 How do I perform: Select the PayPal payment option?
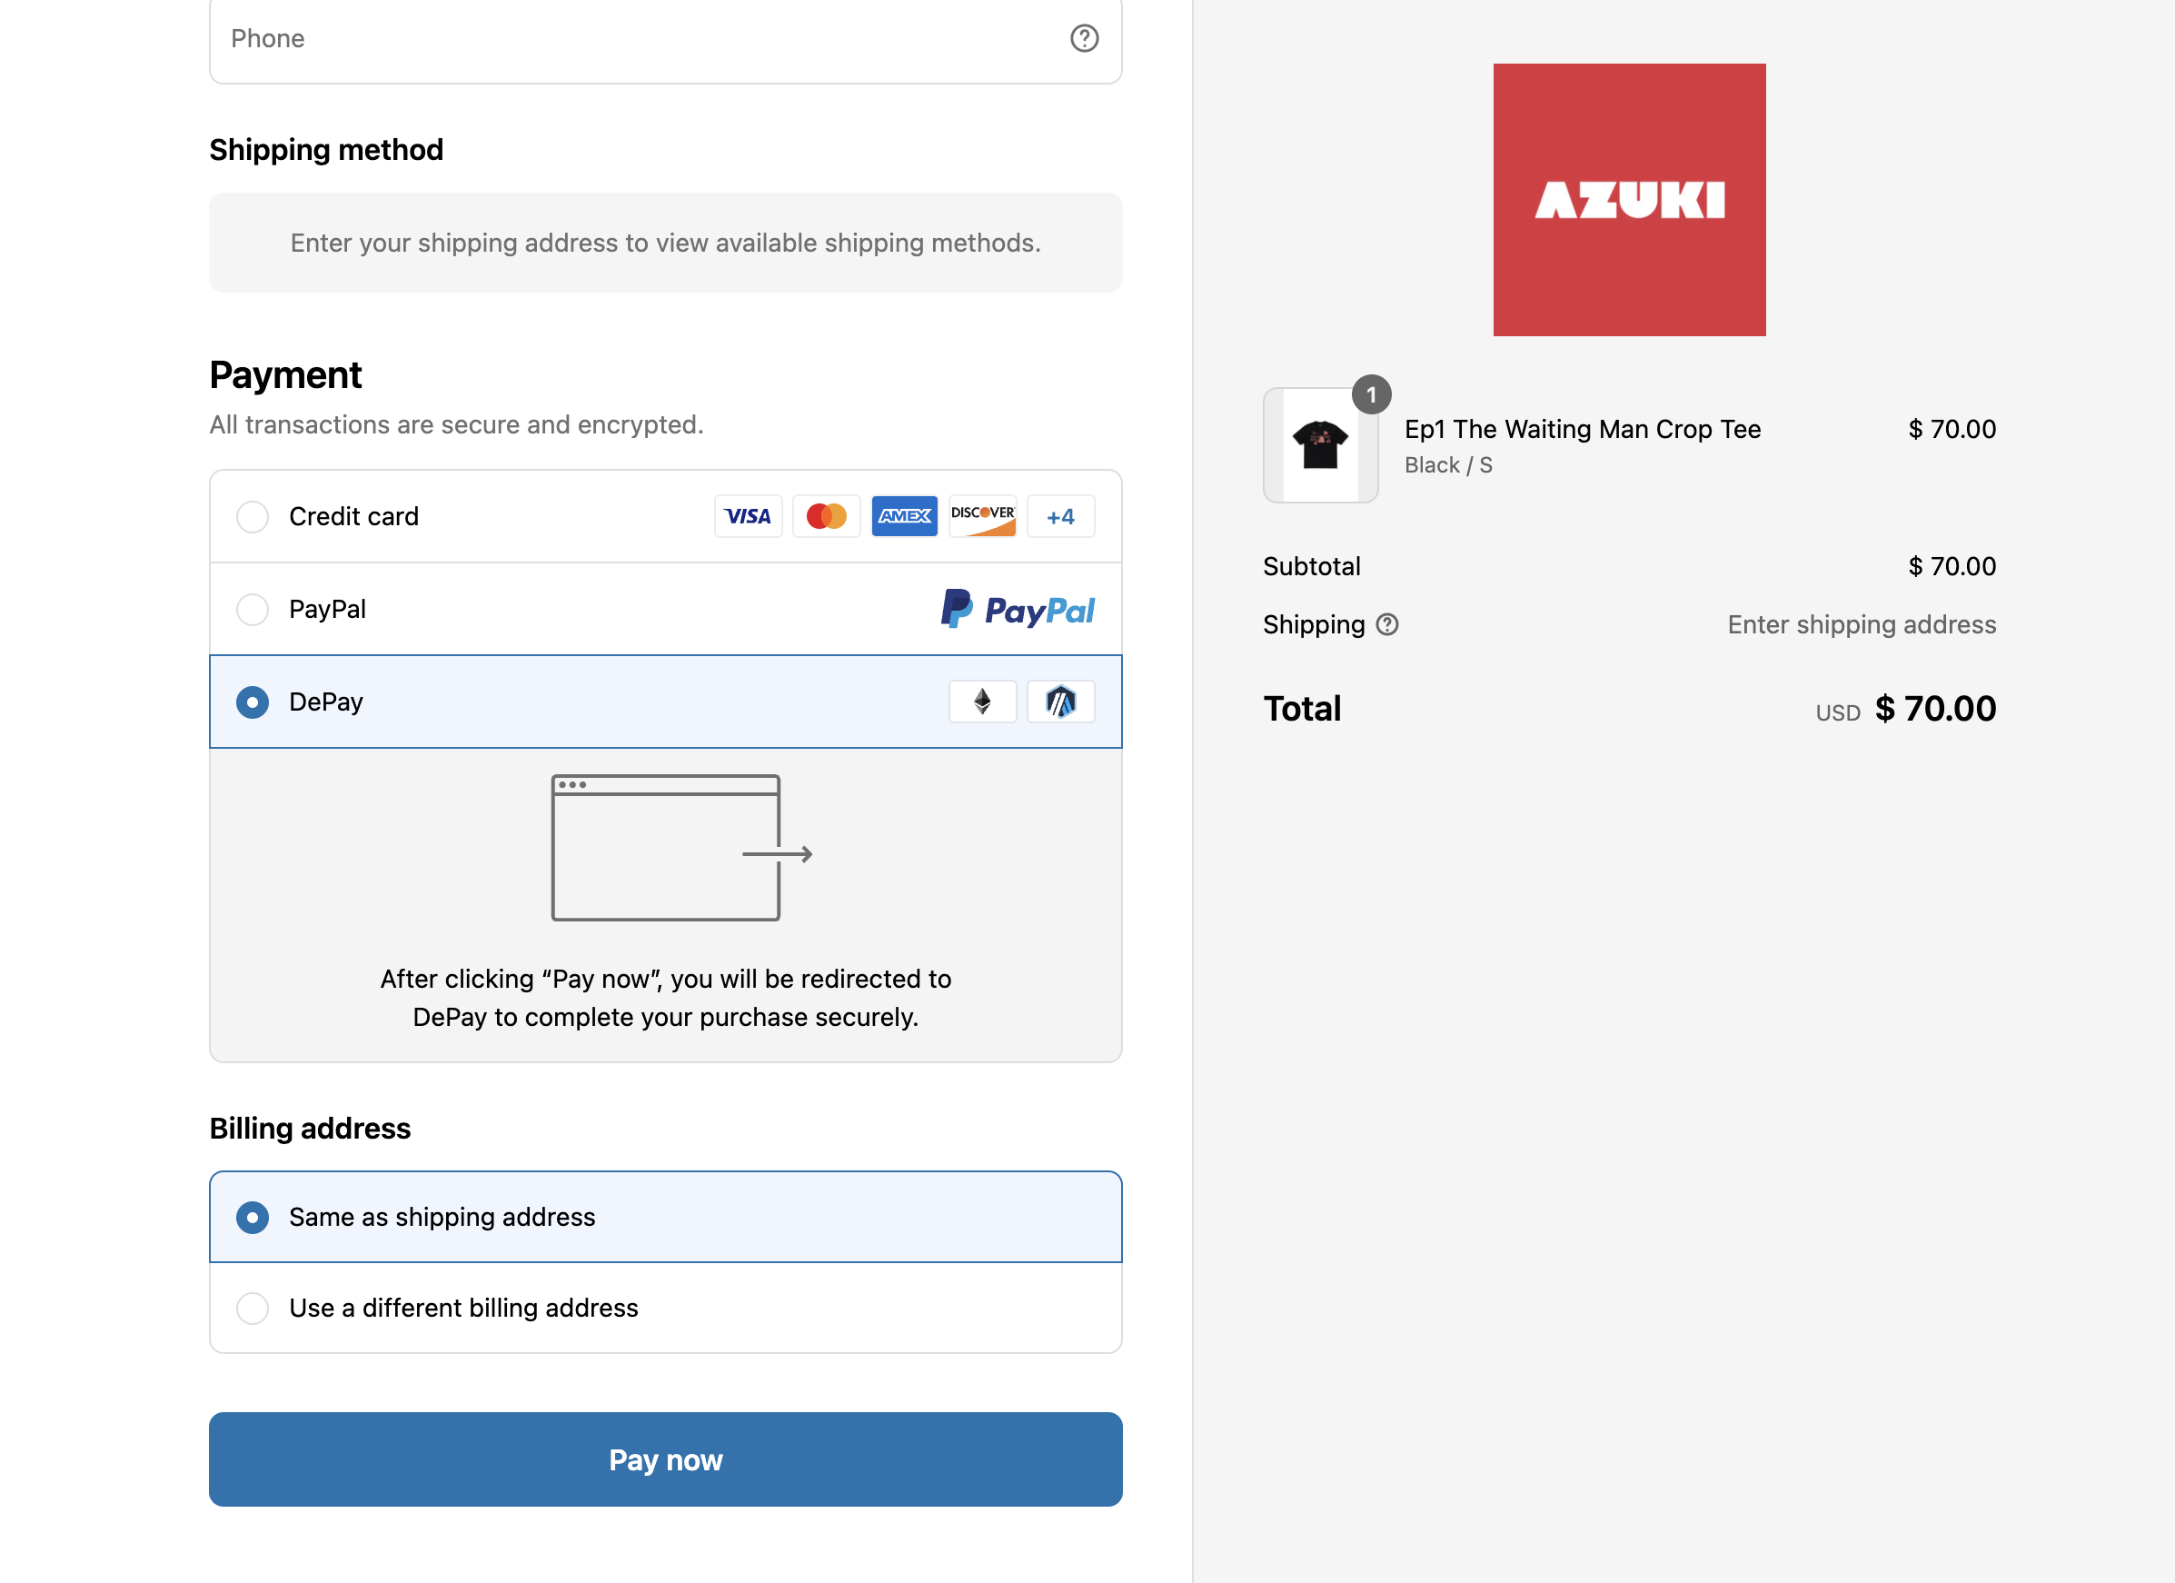(x=666, y=609)
